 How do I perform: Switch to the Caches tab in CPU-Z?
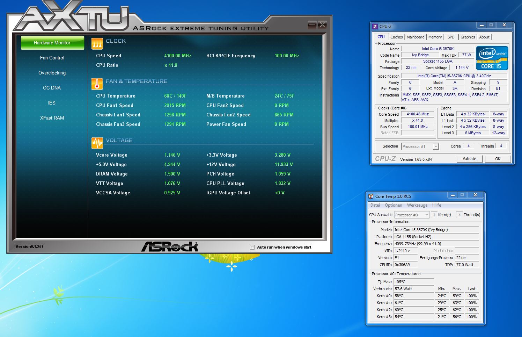coord(397,37)
